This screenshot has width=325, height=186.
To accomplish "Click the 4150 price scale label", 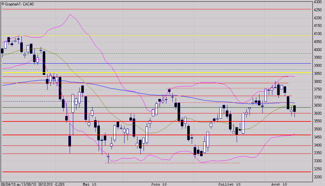I will coord(318,26).
